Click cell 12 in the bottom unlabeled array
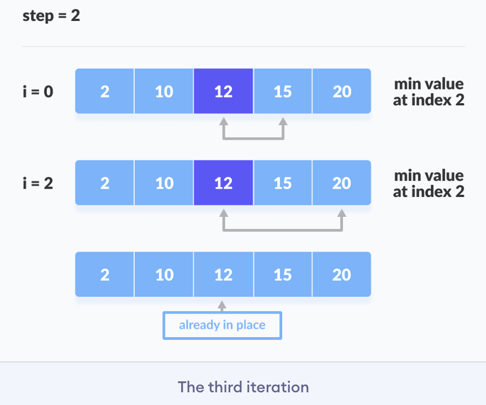Image resolution: width=486 pixels, height=405 pixels. [x=223, y=274]
